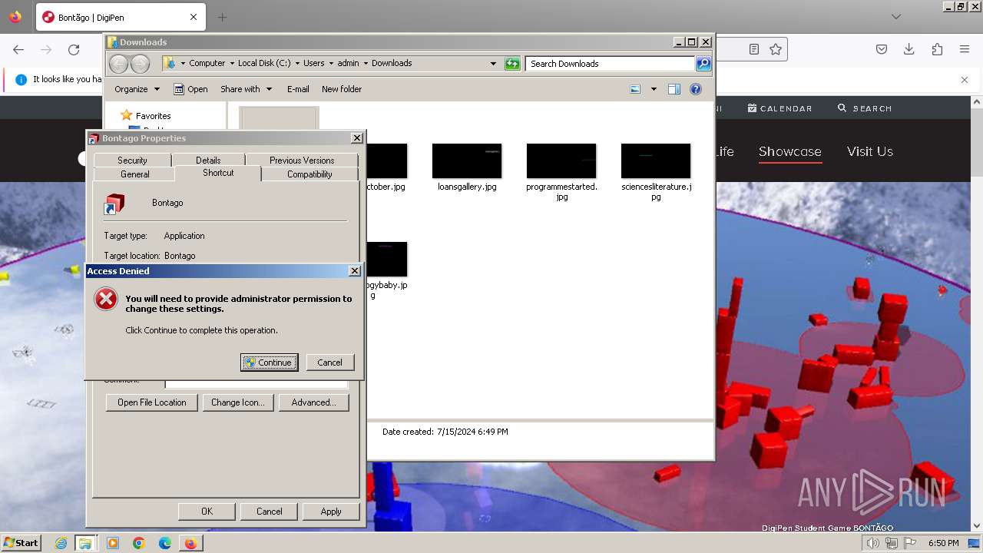The image size is (983, 553).
Task: Click the volume icon in system tray
Action: tap(873, 543)
